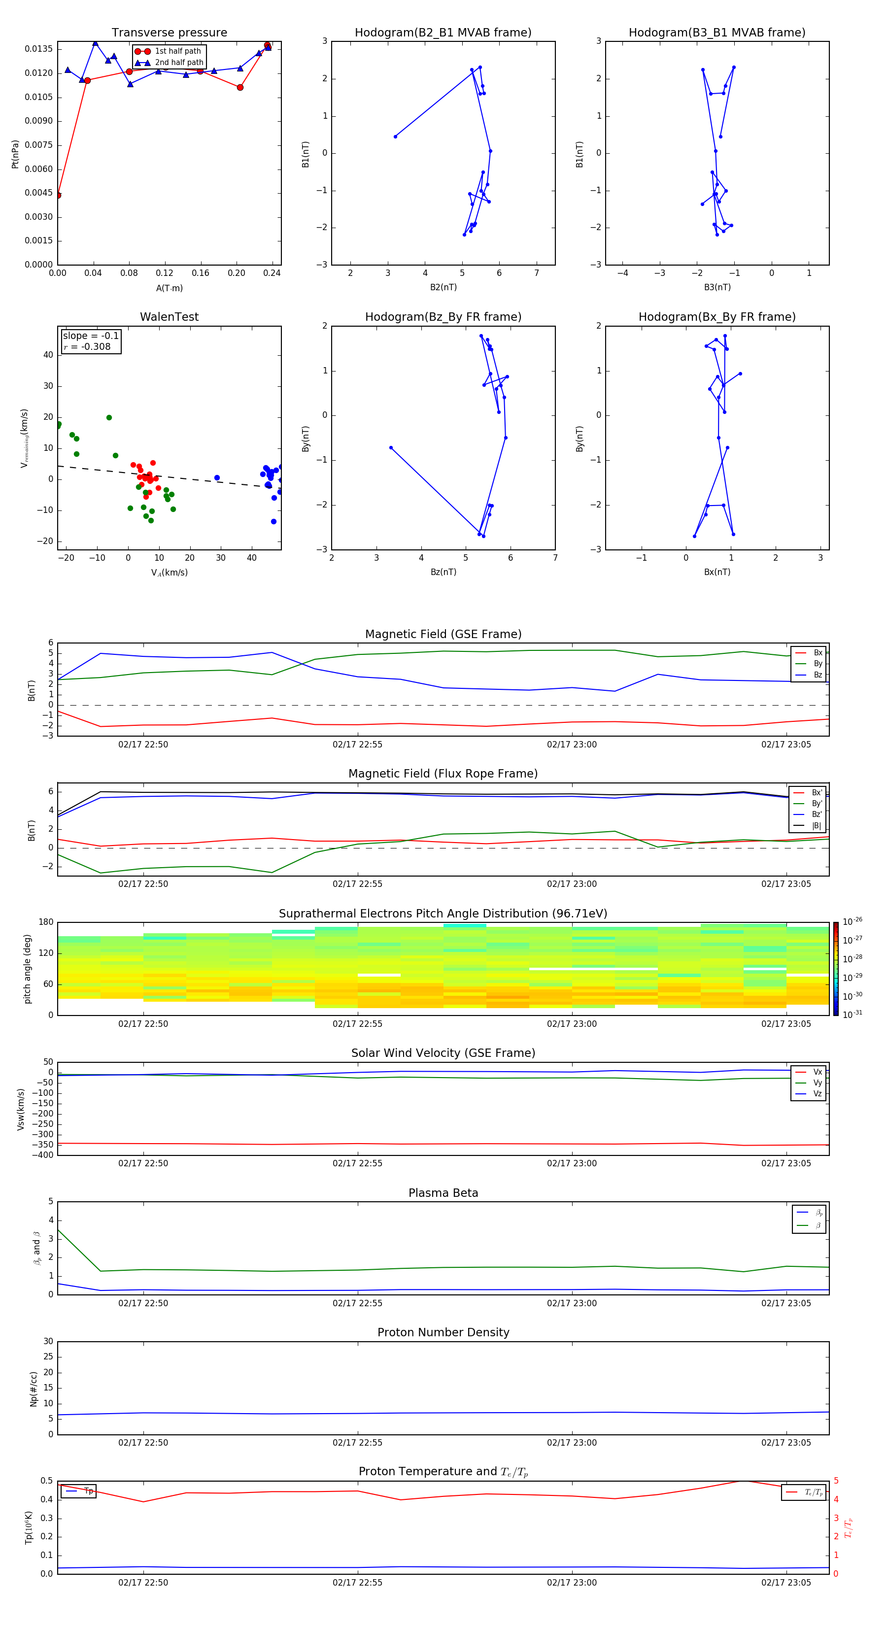The image size is (887, 1626).
Task: Click the 'Hodogram(B2_B1 MVAB frame)' title
Action: [x=443, y=33]
